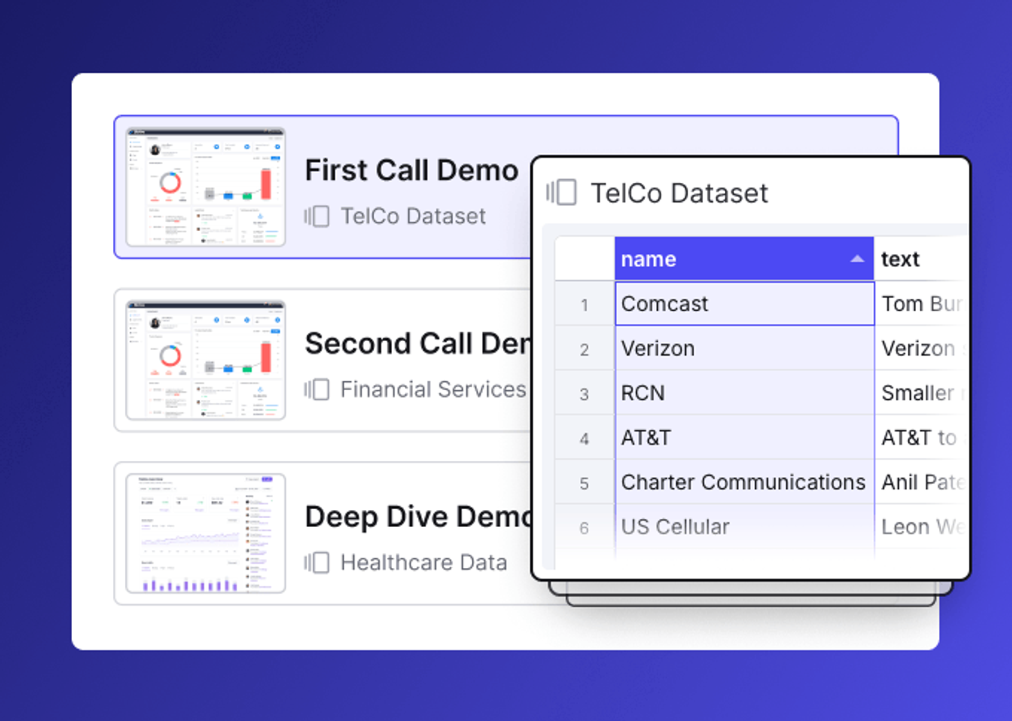1012x721 pixels.
Task: Click TelCo Dataset label under First Call Demo
Action: [413, 216]
